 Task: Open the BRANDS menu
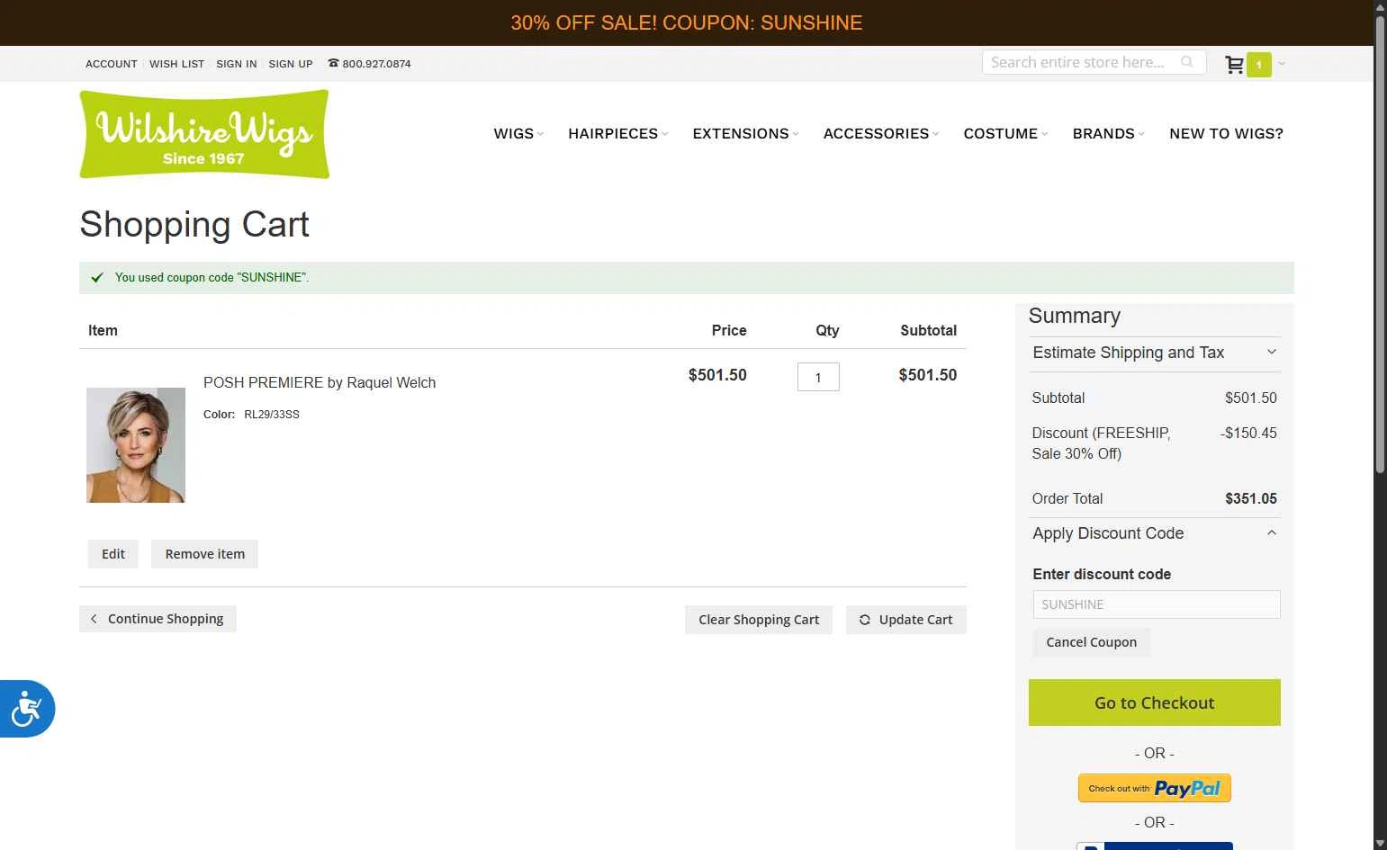(1108, 133)
